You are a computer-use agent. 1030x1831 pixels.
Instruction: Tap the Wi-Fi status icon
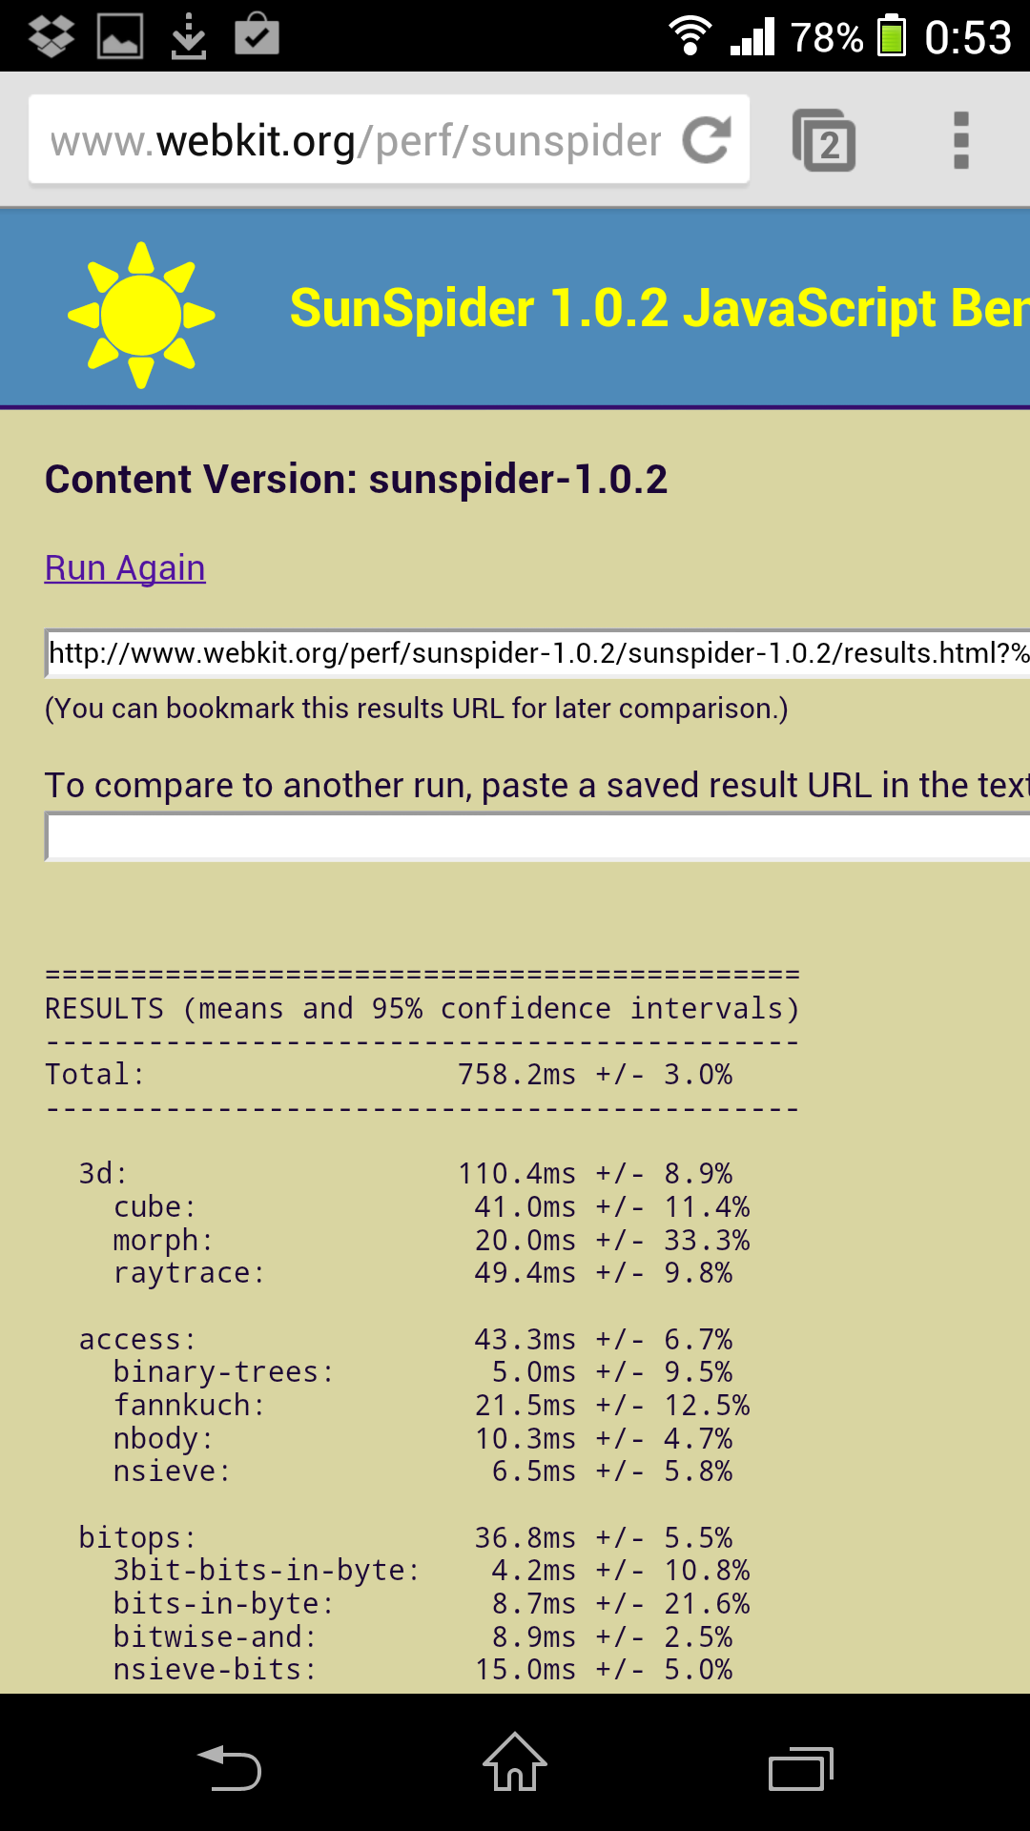pyautogui.click(x=690, y=36)
